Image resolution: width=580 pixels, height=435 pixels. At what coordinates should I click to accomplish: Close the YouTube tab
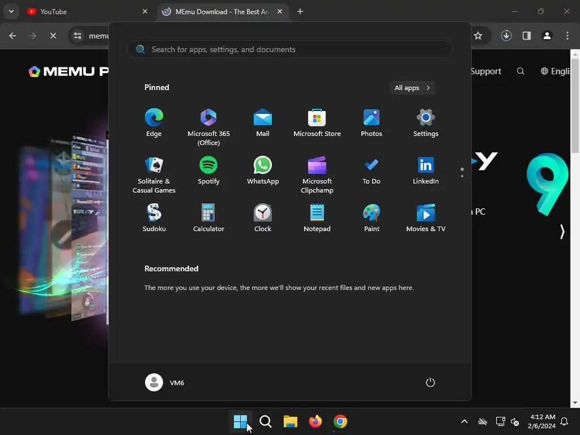[145, 11]
